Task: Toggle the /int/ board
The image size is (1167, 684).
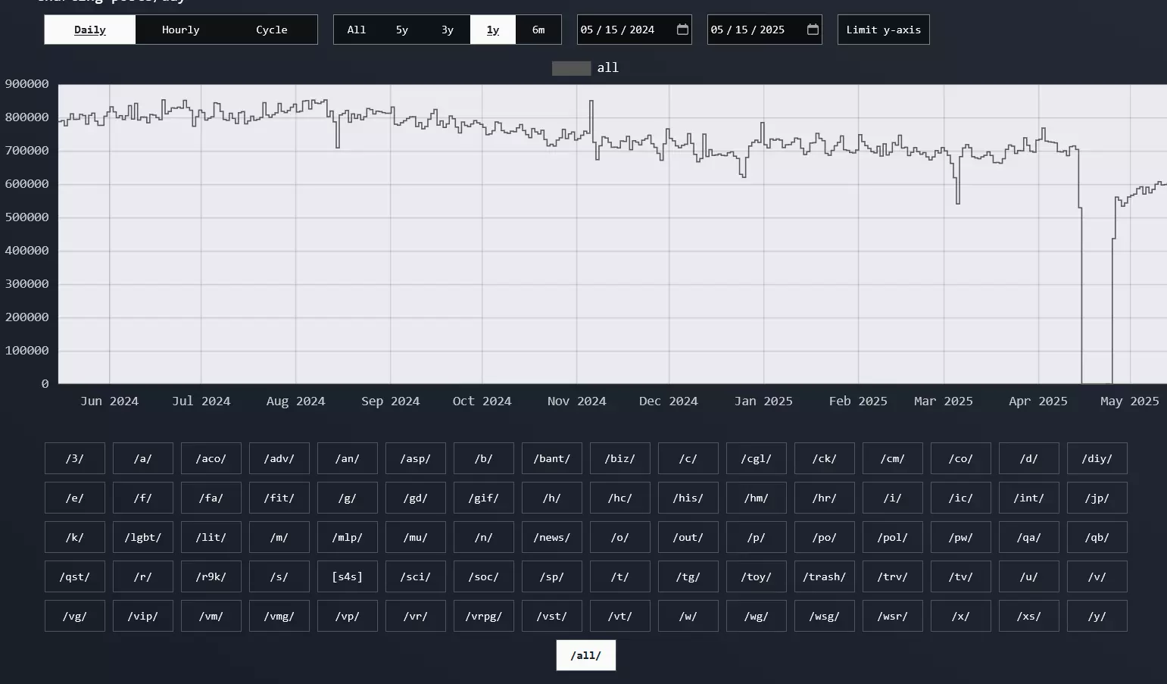Action: [x=1029, y=498]
